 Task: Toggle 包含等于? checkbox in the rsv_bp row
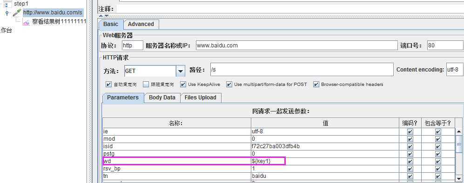[x=438, y=169]
